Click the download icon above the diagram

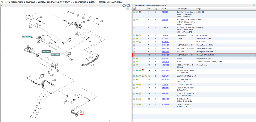[2, 6]
